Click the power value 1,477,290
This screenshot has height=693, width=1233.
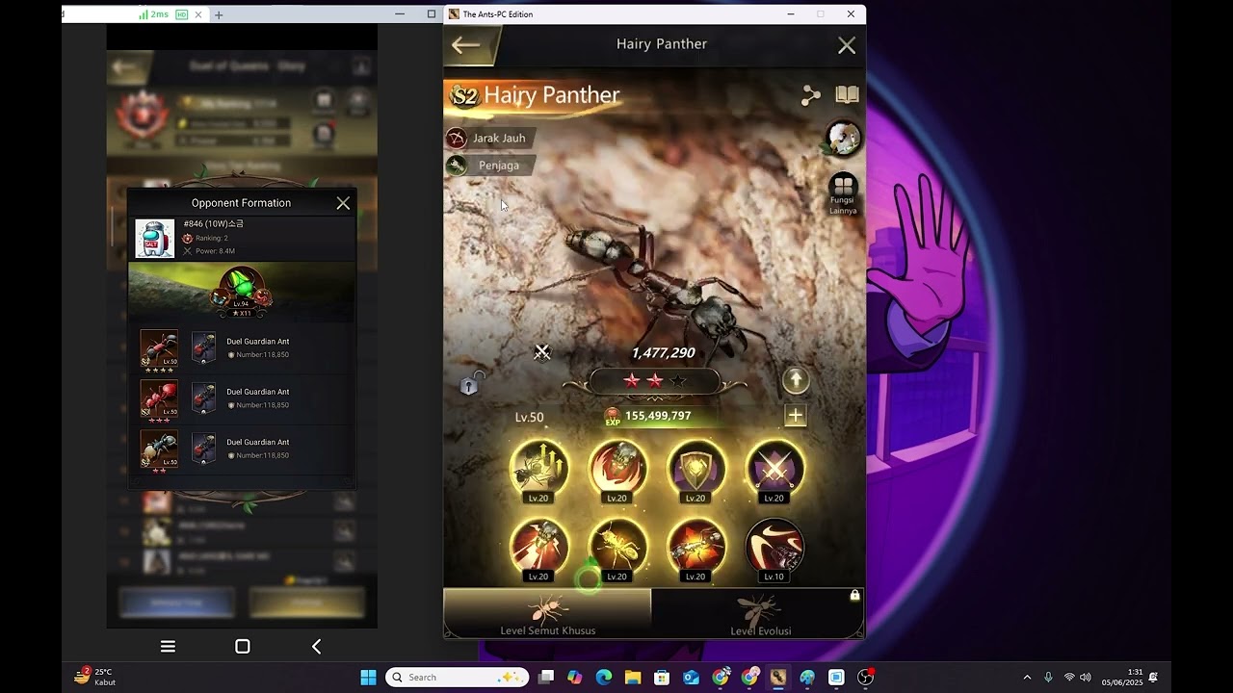point(663,353)
